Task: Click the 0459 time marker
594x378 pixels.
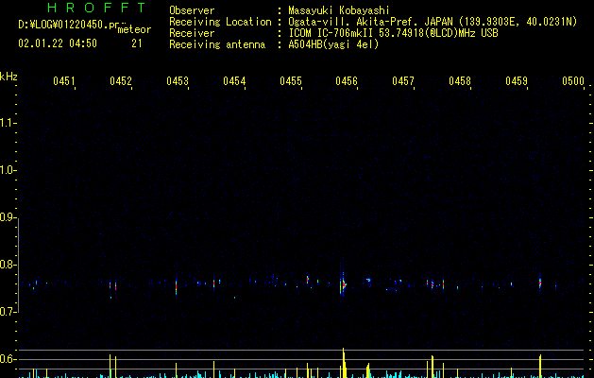Action: [517, 81]
